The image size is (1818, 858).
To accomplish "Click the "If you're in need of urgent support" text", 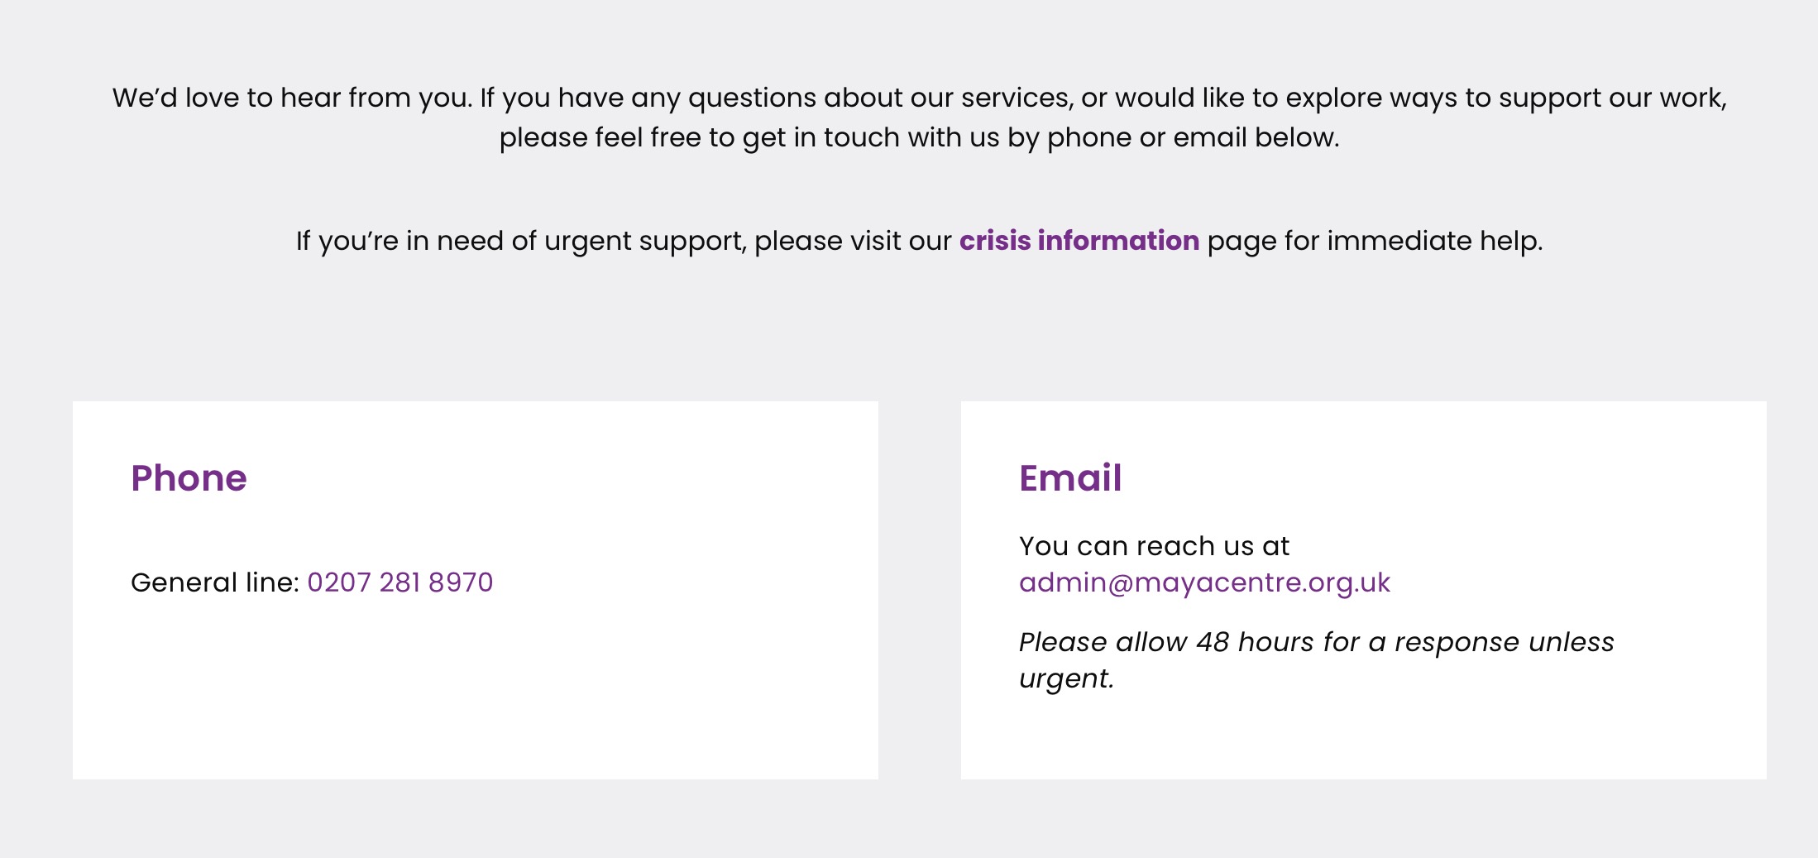I will [x=521, y=241].
